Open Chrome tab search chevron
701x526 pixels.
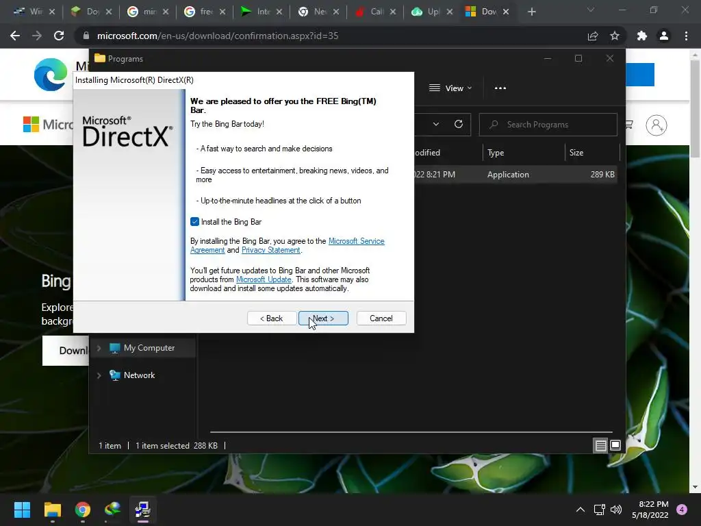coord(591,10)
